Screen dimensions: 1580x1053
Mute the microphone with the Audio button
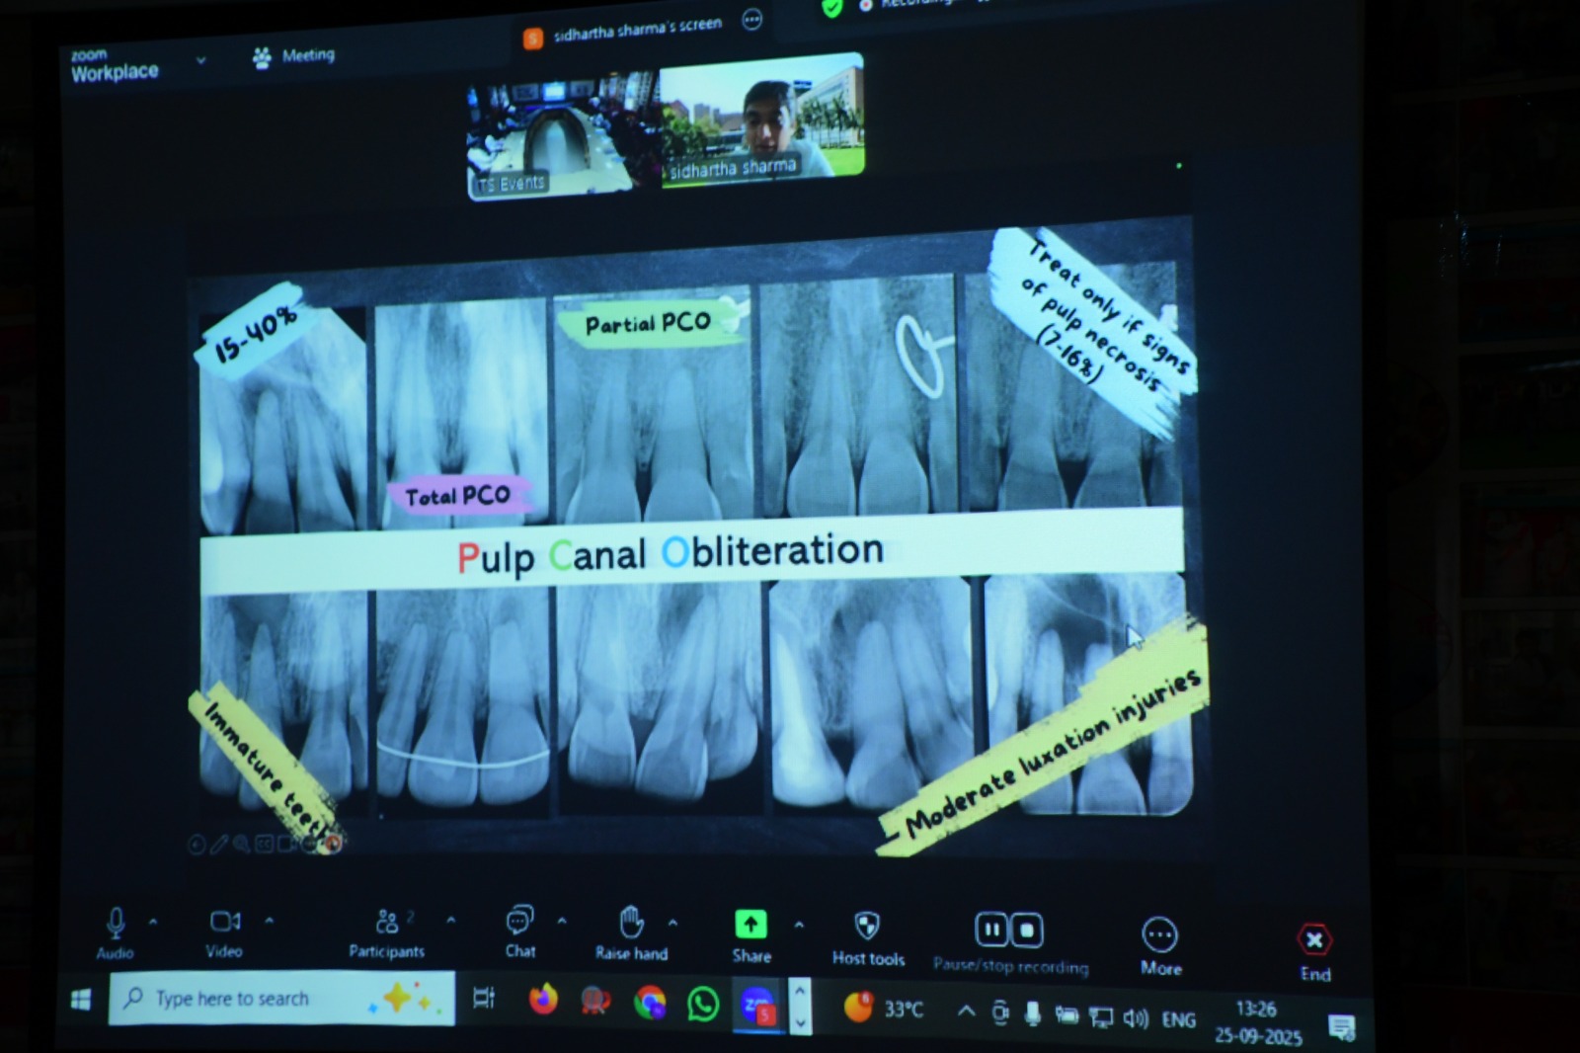pos(115,924)
